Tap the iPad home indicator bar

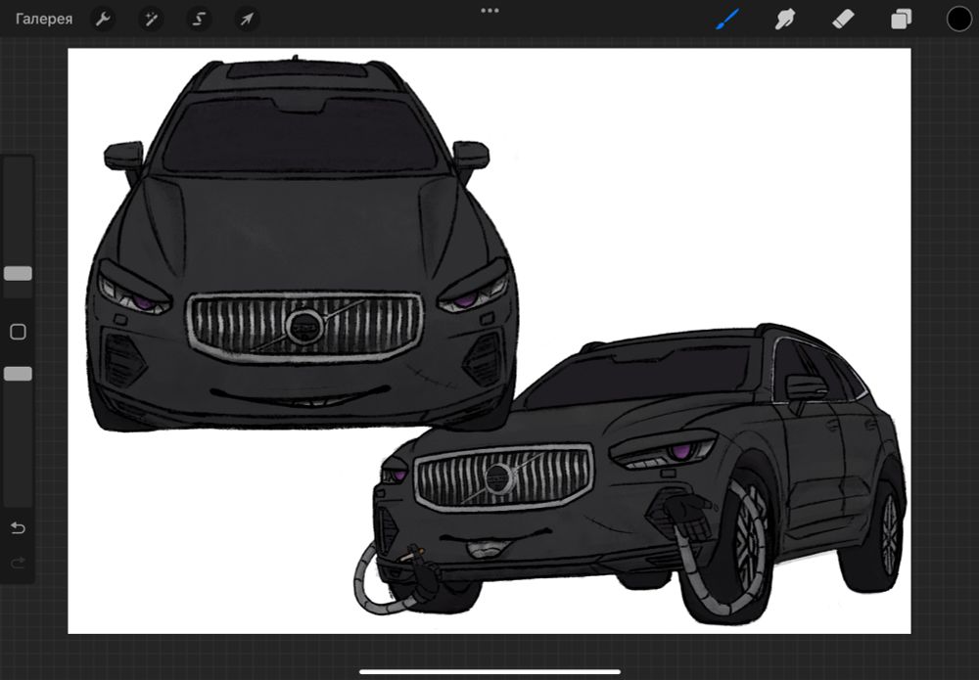click(490, 672)
